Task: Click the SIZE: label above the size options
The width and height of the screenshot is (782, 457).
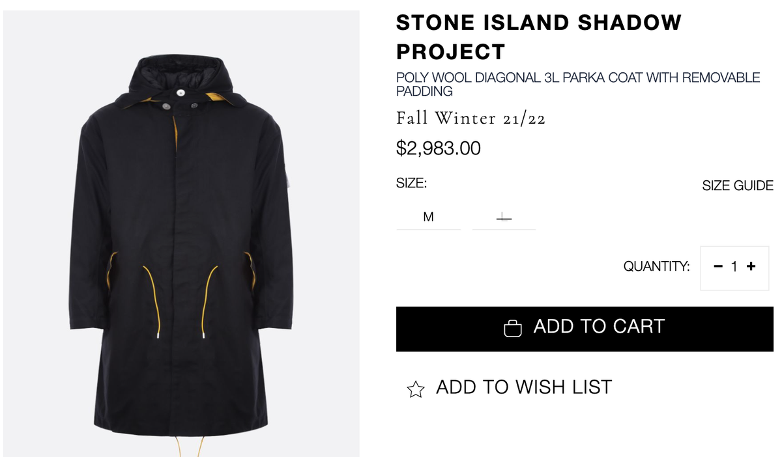Action: 411,183
